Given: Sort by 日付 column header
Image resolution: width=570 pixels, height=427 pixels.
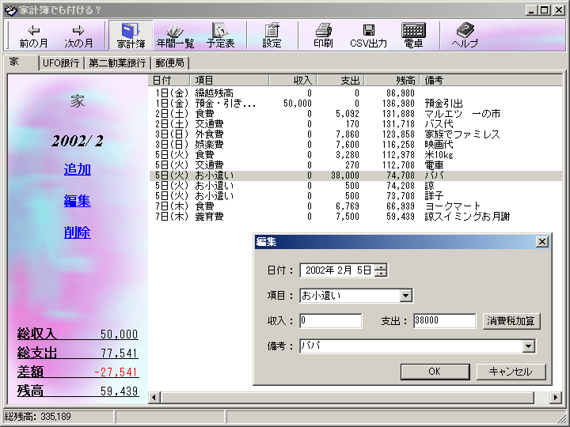Looking at the screenshot, I should point(169,80).
